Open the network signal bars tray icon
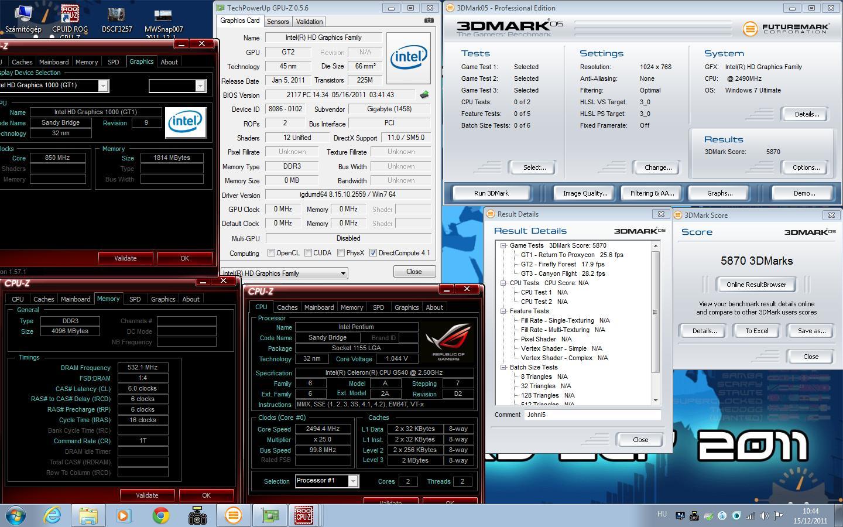 [x=751, y=516]
